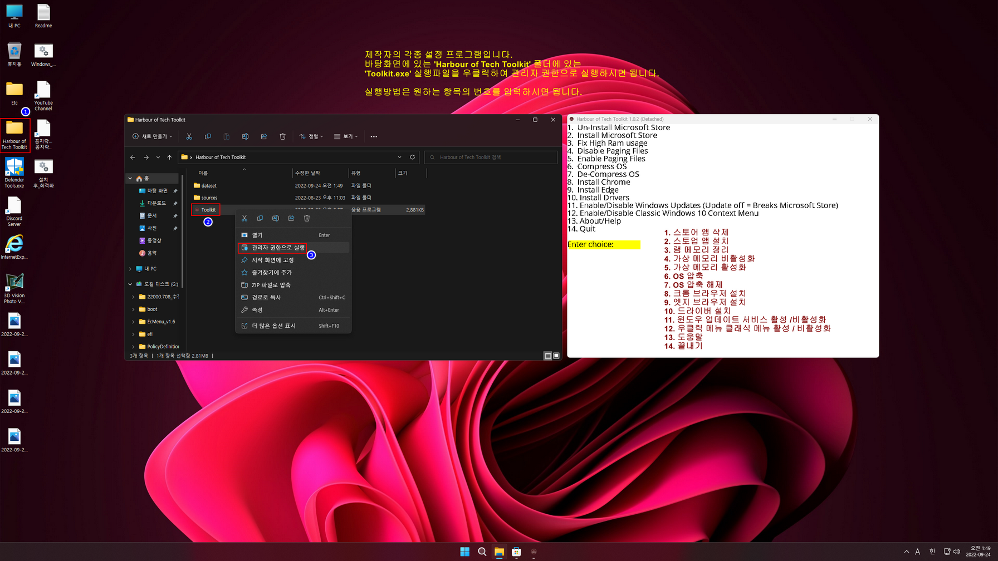Choose 열기 (Open) in context menu
Viewport: 998px width, 561px height.
pyautogui.click(x=293, y=235)
